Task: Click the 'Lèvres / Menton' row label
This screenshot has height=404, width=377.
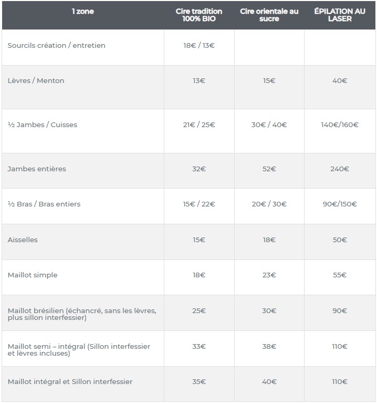Action: tap(36, 81)
